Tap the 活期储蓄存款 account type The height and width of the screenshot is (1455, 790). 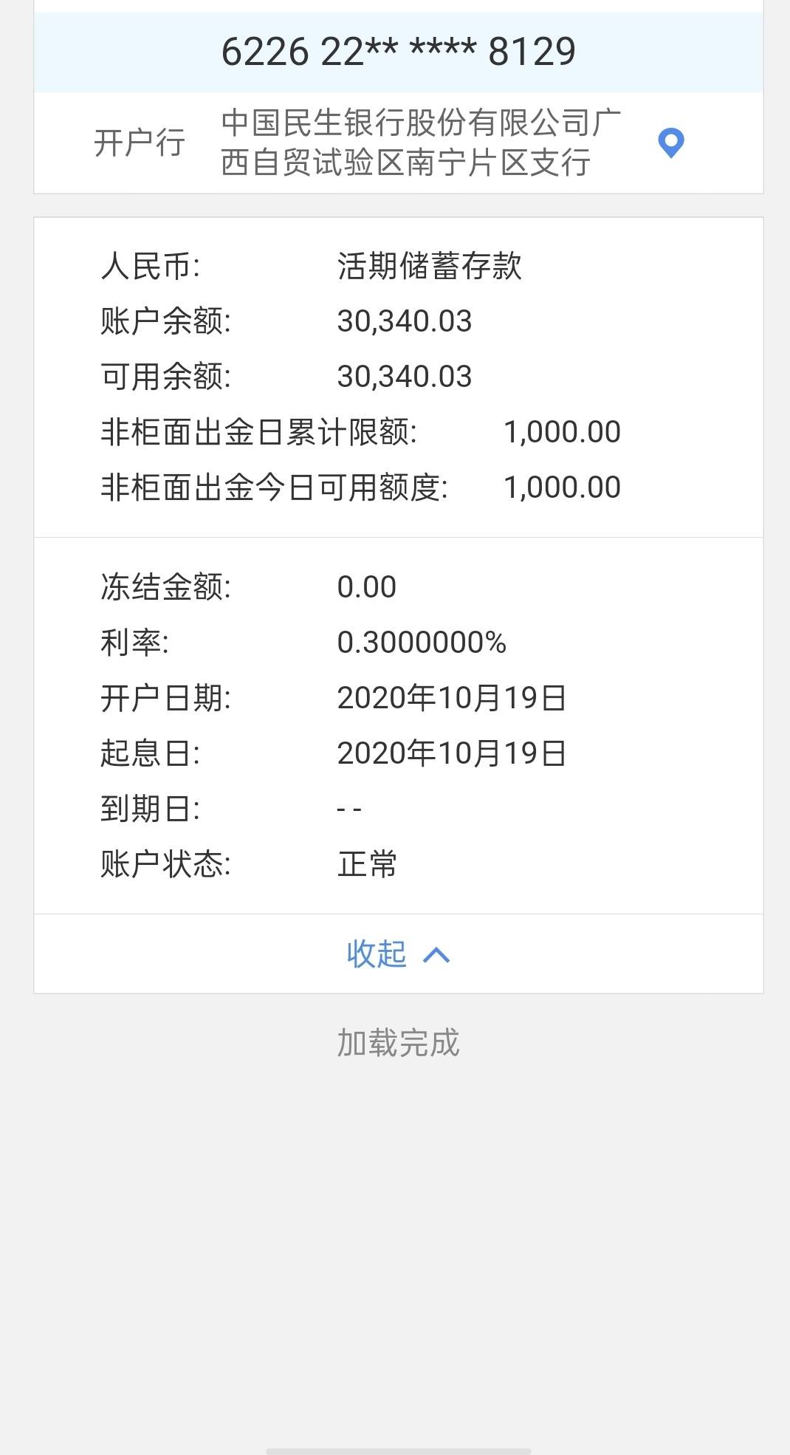430,266
